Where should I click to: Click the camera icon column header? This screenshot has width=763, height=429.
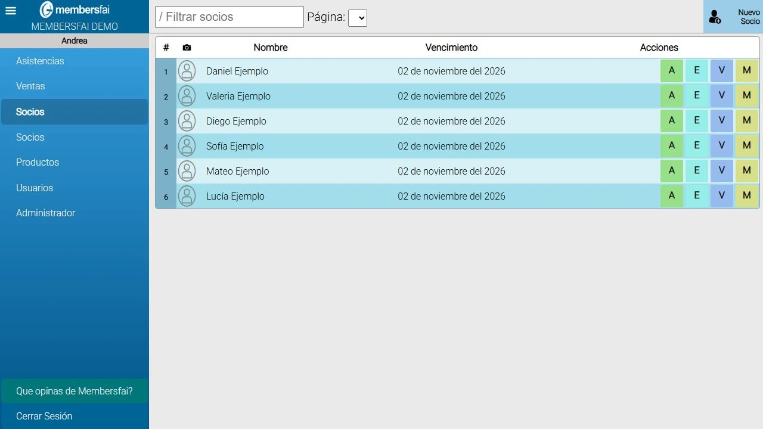click(187, 48)
